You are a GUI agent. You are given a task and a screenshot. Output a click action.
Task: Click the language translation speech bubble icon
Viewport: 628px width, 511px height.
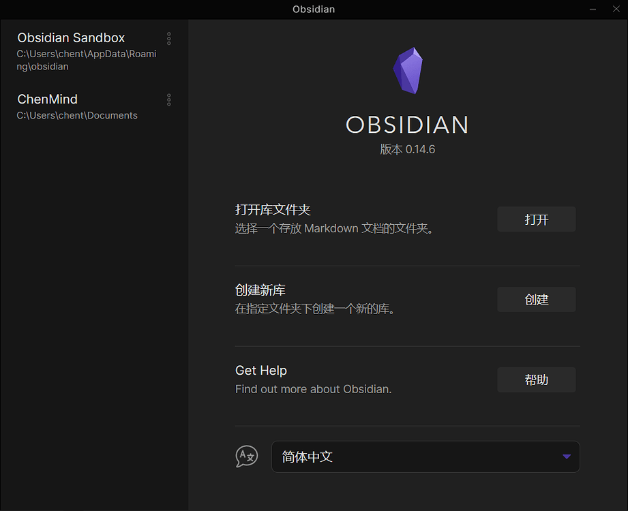[247, 456]
